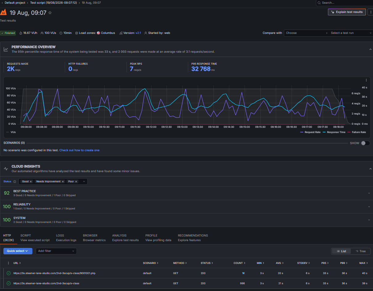Click the US flag icon for Columbus
This screenshot has width=373, height=291.
point(98,33)
